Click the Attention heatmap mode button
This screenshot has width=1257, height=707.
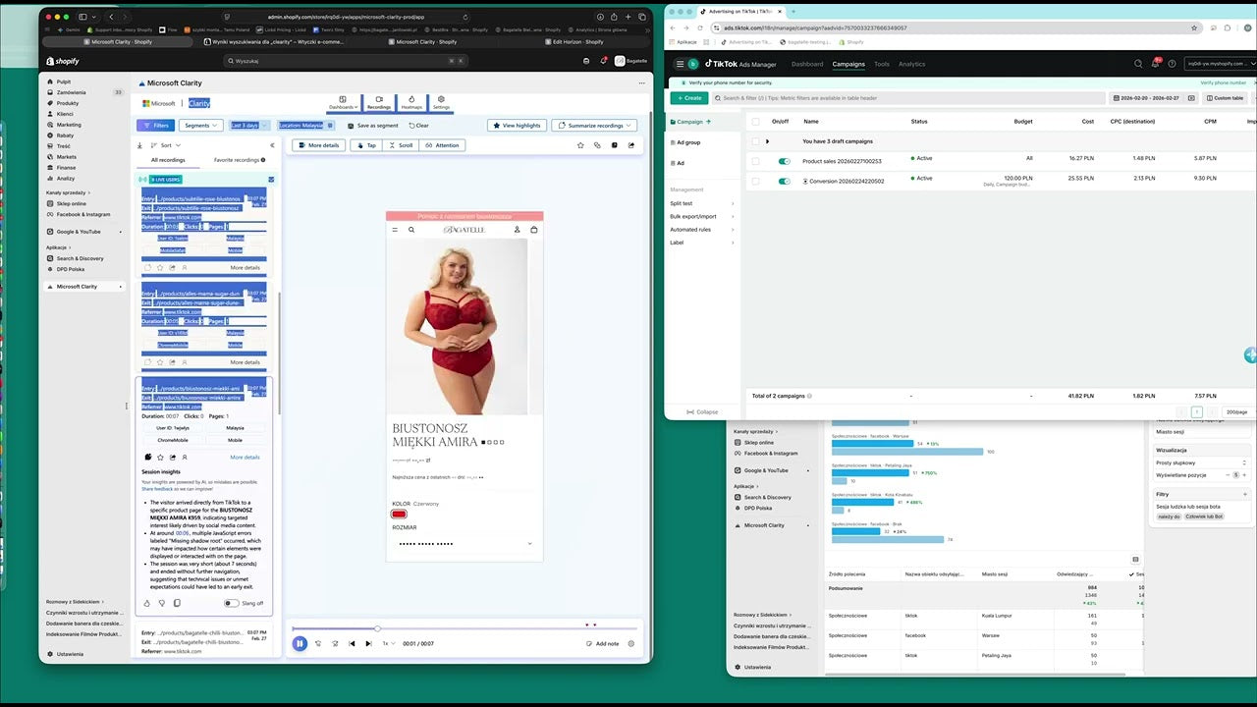click(x=442, y=145)
